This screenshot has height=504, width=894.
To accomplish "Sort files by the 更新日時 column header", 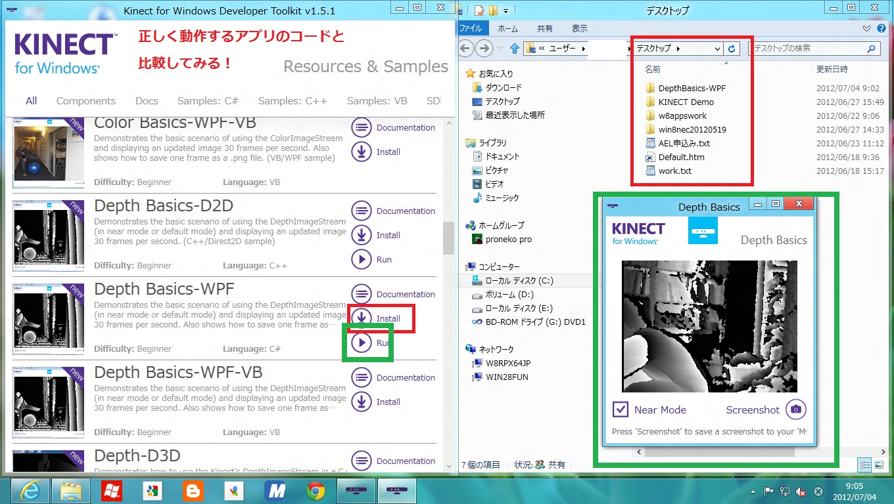I will [832, 69].
